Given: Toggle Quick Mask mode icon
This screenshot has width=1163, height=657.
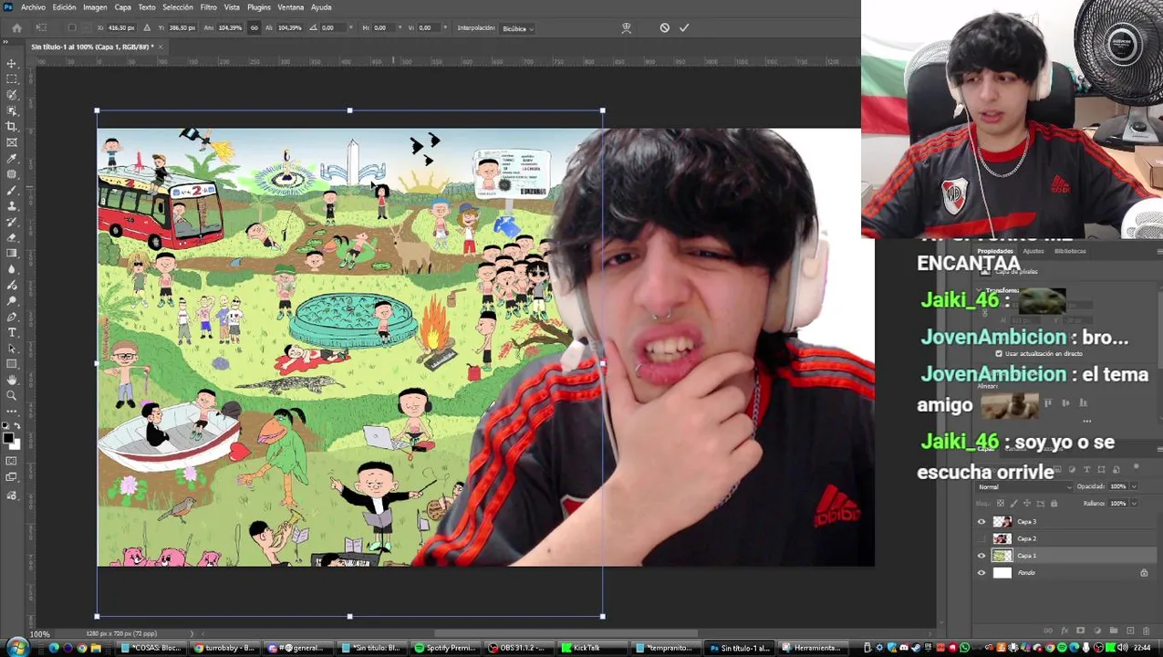Looking at the screenshot, I should [x=12, y=461].
